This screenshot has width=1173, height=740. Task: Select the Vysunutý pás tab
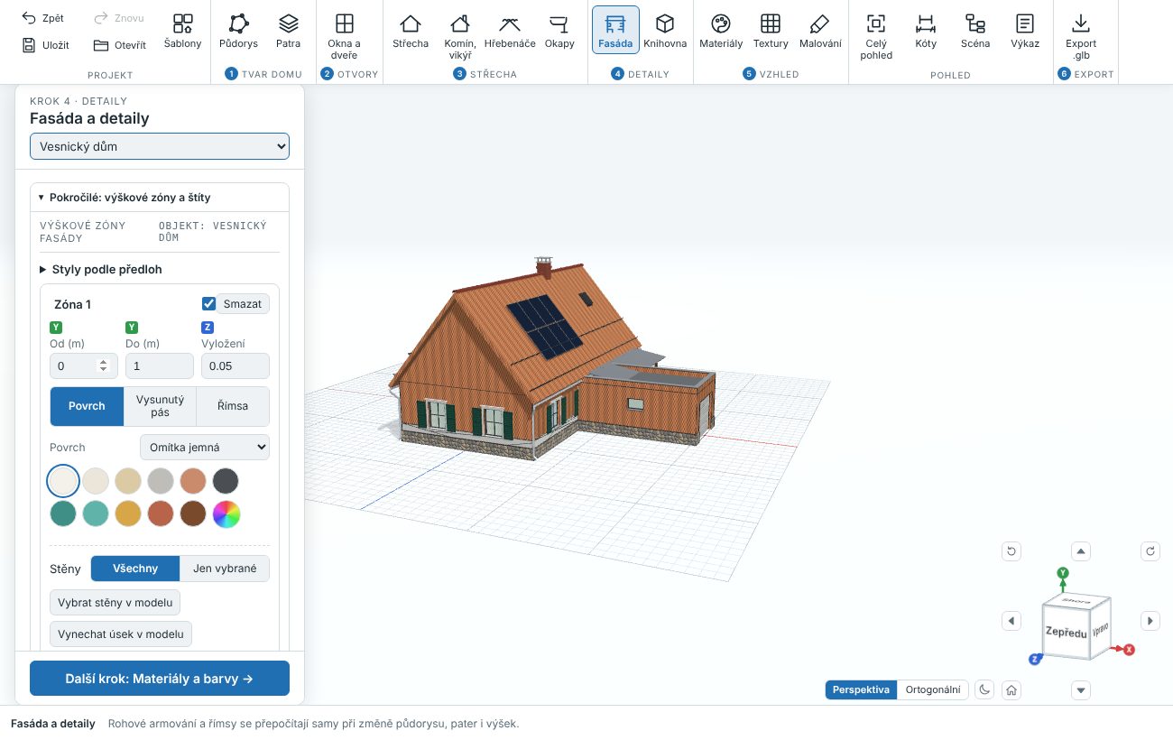tap(160, 406)
